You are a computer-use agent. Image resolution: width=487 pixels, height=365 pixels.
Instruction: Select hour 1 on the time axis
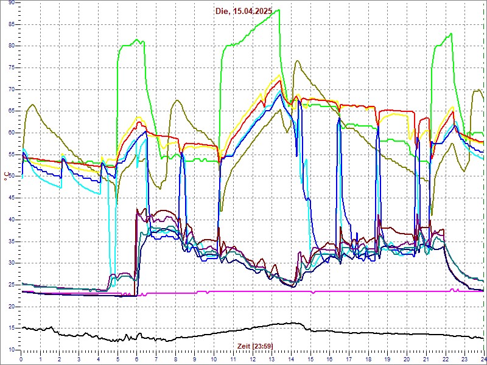click(40, 359)
